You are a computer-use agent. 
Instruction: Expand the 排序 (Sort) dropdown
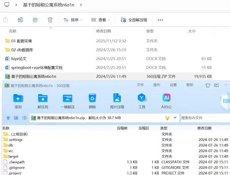73,20
